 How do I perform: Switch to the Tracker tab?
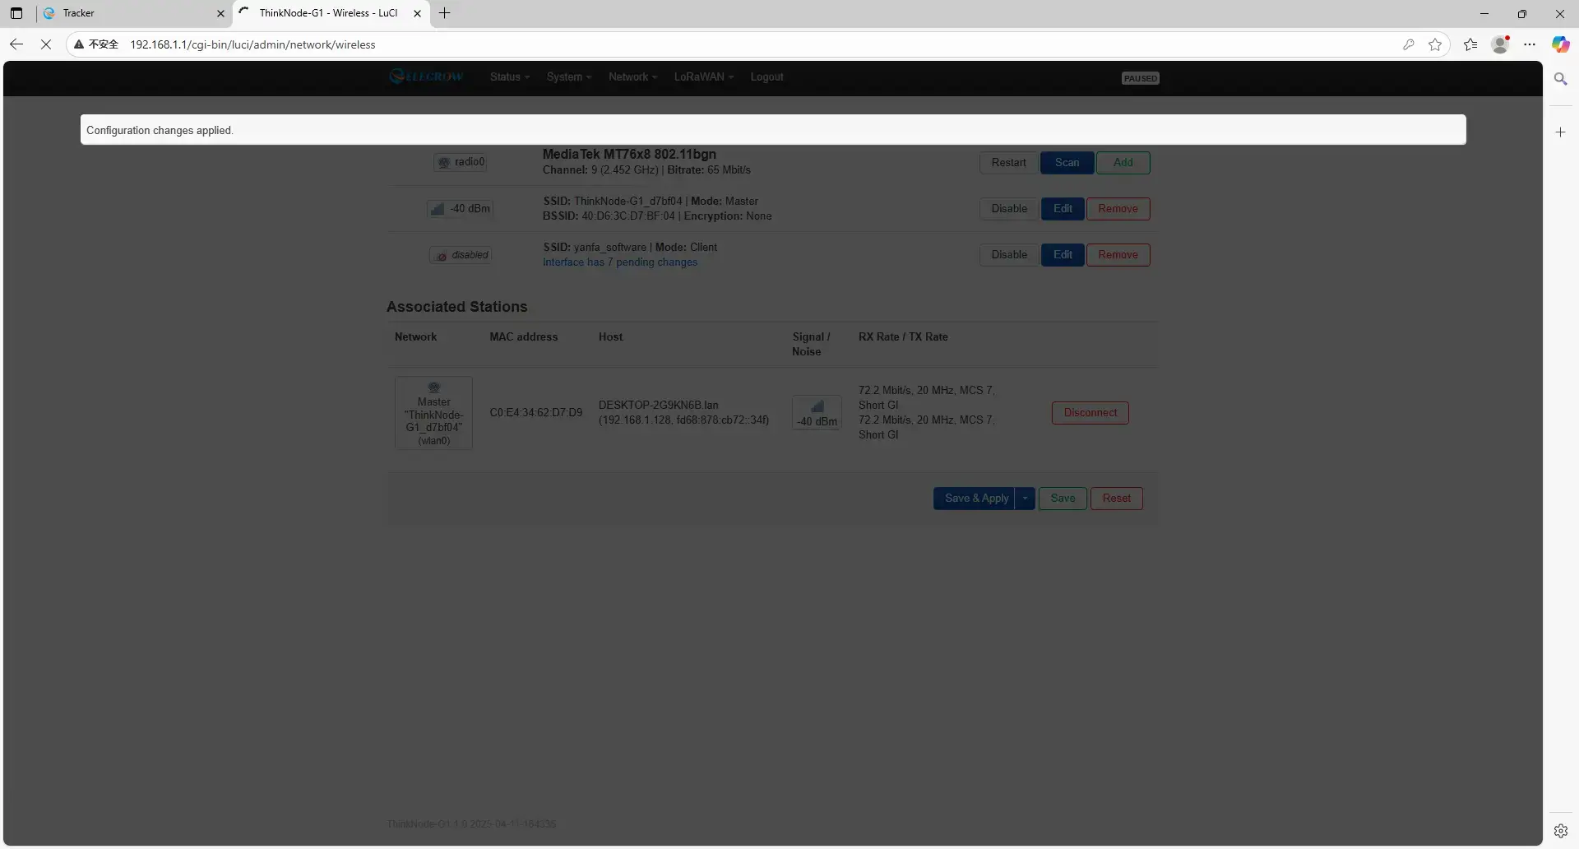132,13
